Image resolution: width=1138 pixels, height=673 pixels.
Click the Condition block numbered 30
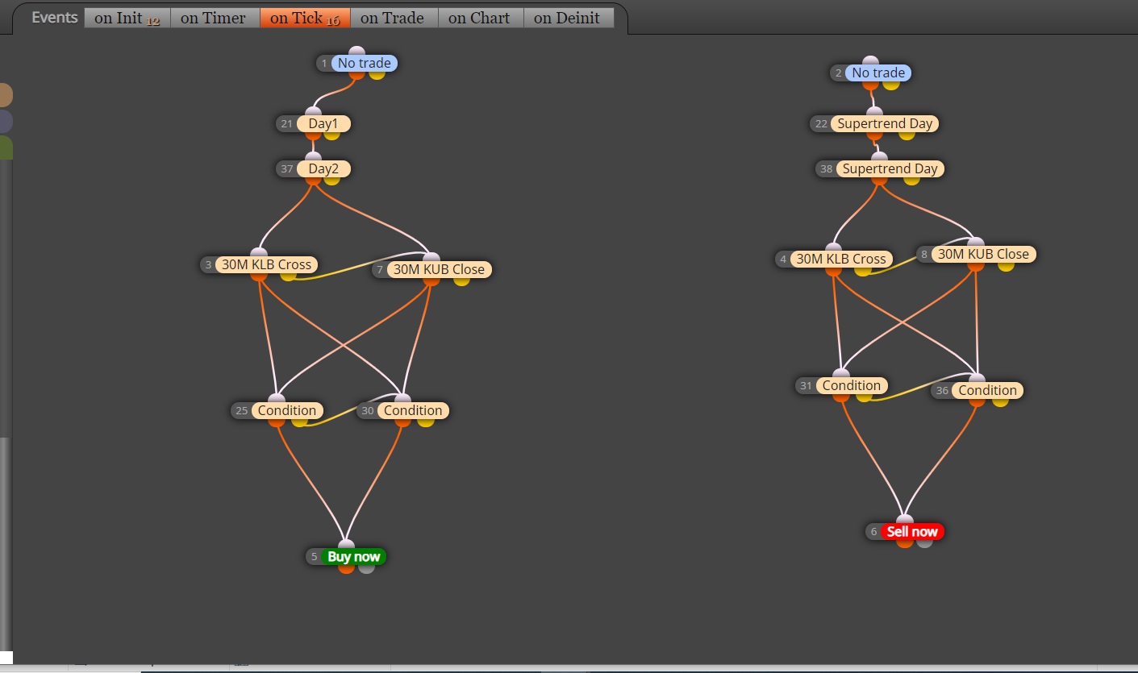click(413, 410)
